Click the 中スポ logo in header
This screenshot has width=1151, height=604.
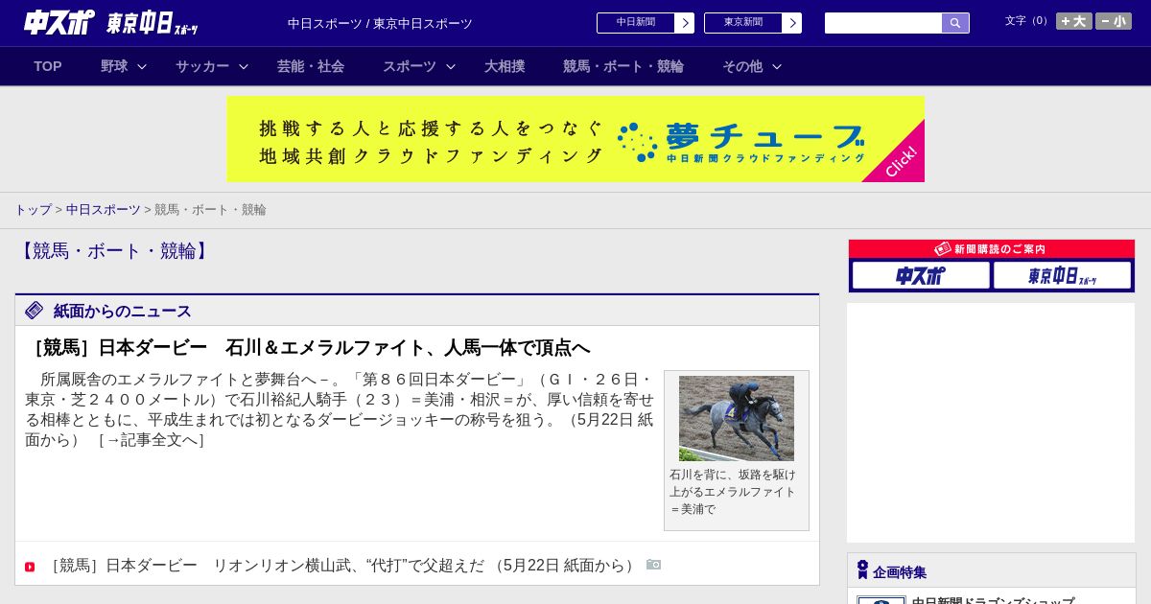coord(59,22)
